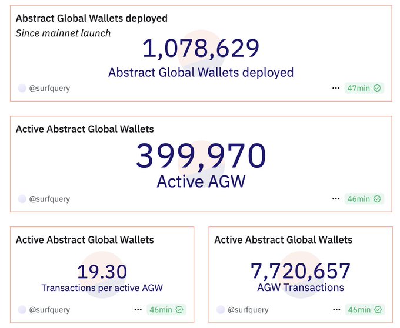This screenshot has width=400, height=328.
Task: Open the three-dot menu on Active AGW card
Action: pos(336,199)
